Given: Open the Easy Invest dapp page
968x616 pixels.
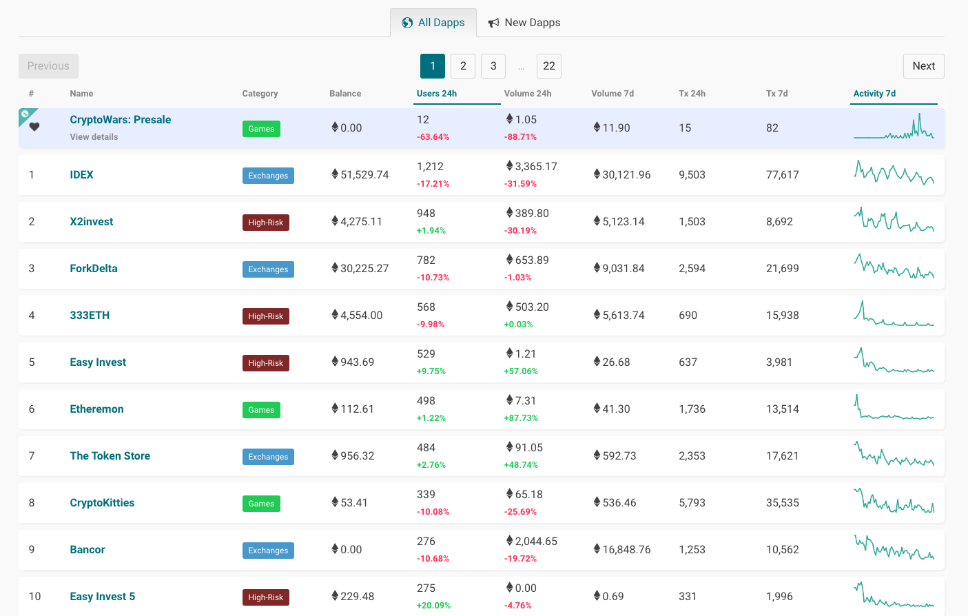Looking at the screenshot, I should pyautogui.click(x=98, y=362).
